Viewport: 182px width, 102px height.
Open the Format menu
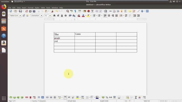click(30, 8)
